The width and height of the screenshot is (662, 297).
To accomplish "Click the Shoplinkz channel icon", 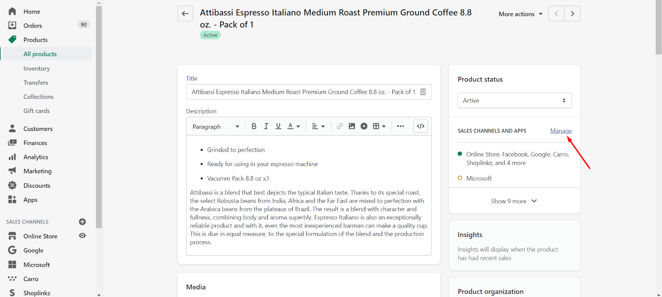I will [12, 292].
